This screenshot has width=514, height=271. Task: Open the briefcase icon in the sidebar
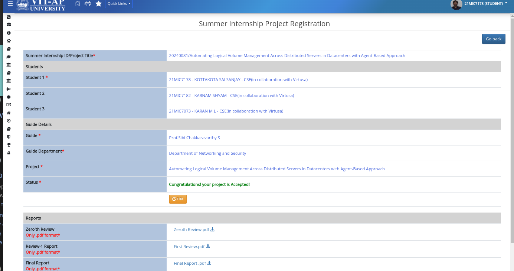click(9, 25)
